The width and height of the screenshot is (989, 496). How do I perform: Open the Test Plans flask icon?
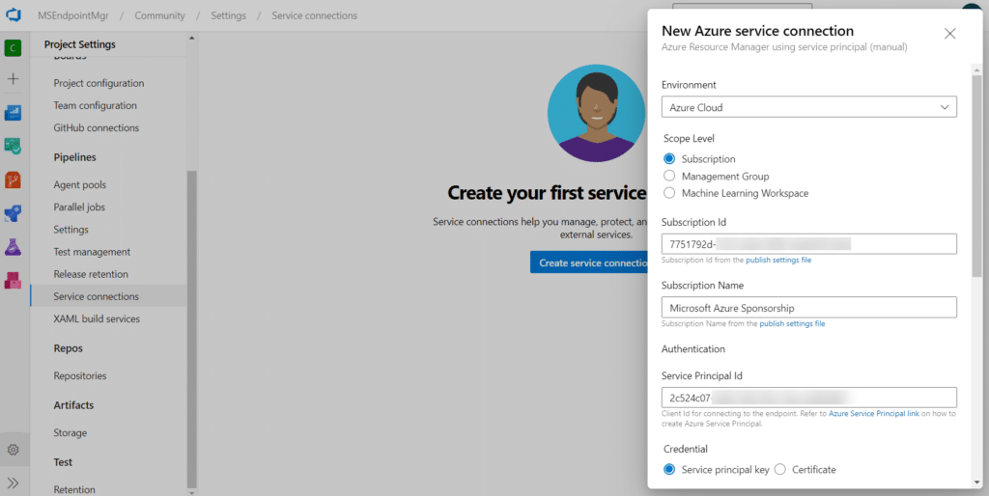point(13,247)
